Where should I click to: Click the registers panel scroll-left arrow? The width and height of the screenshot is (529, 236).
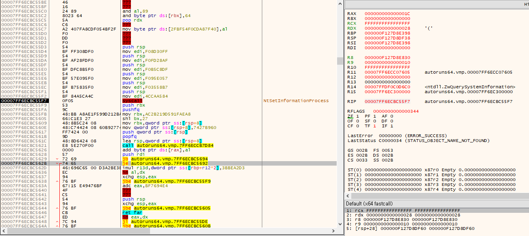pyautogui.click(x=348, y=197)
